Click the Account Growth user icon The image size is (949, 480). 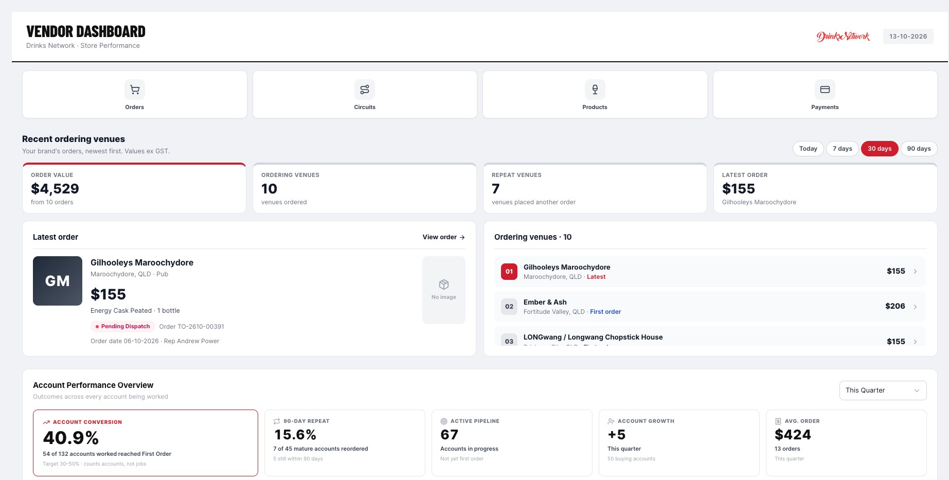[611, 421]
